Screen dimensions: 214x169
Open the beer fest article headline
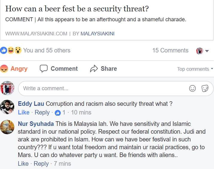click(77, 9)
